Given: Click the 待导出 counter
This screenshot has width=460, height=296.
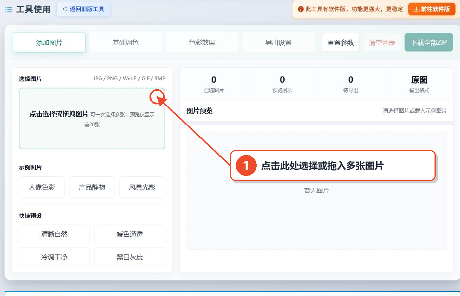Looking at the screenshot, I should point(351,84).
